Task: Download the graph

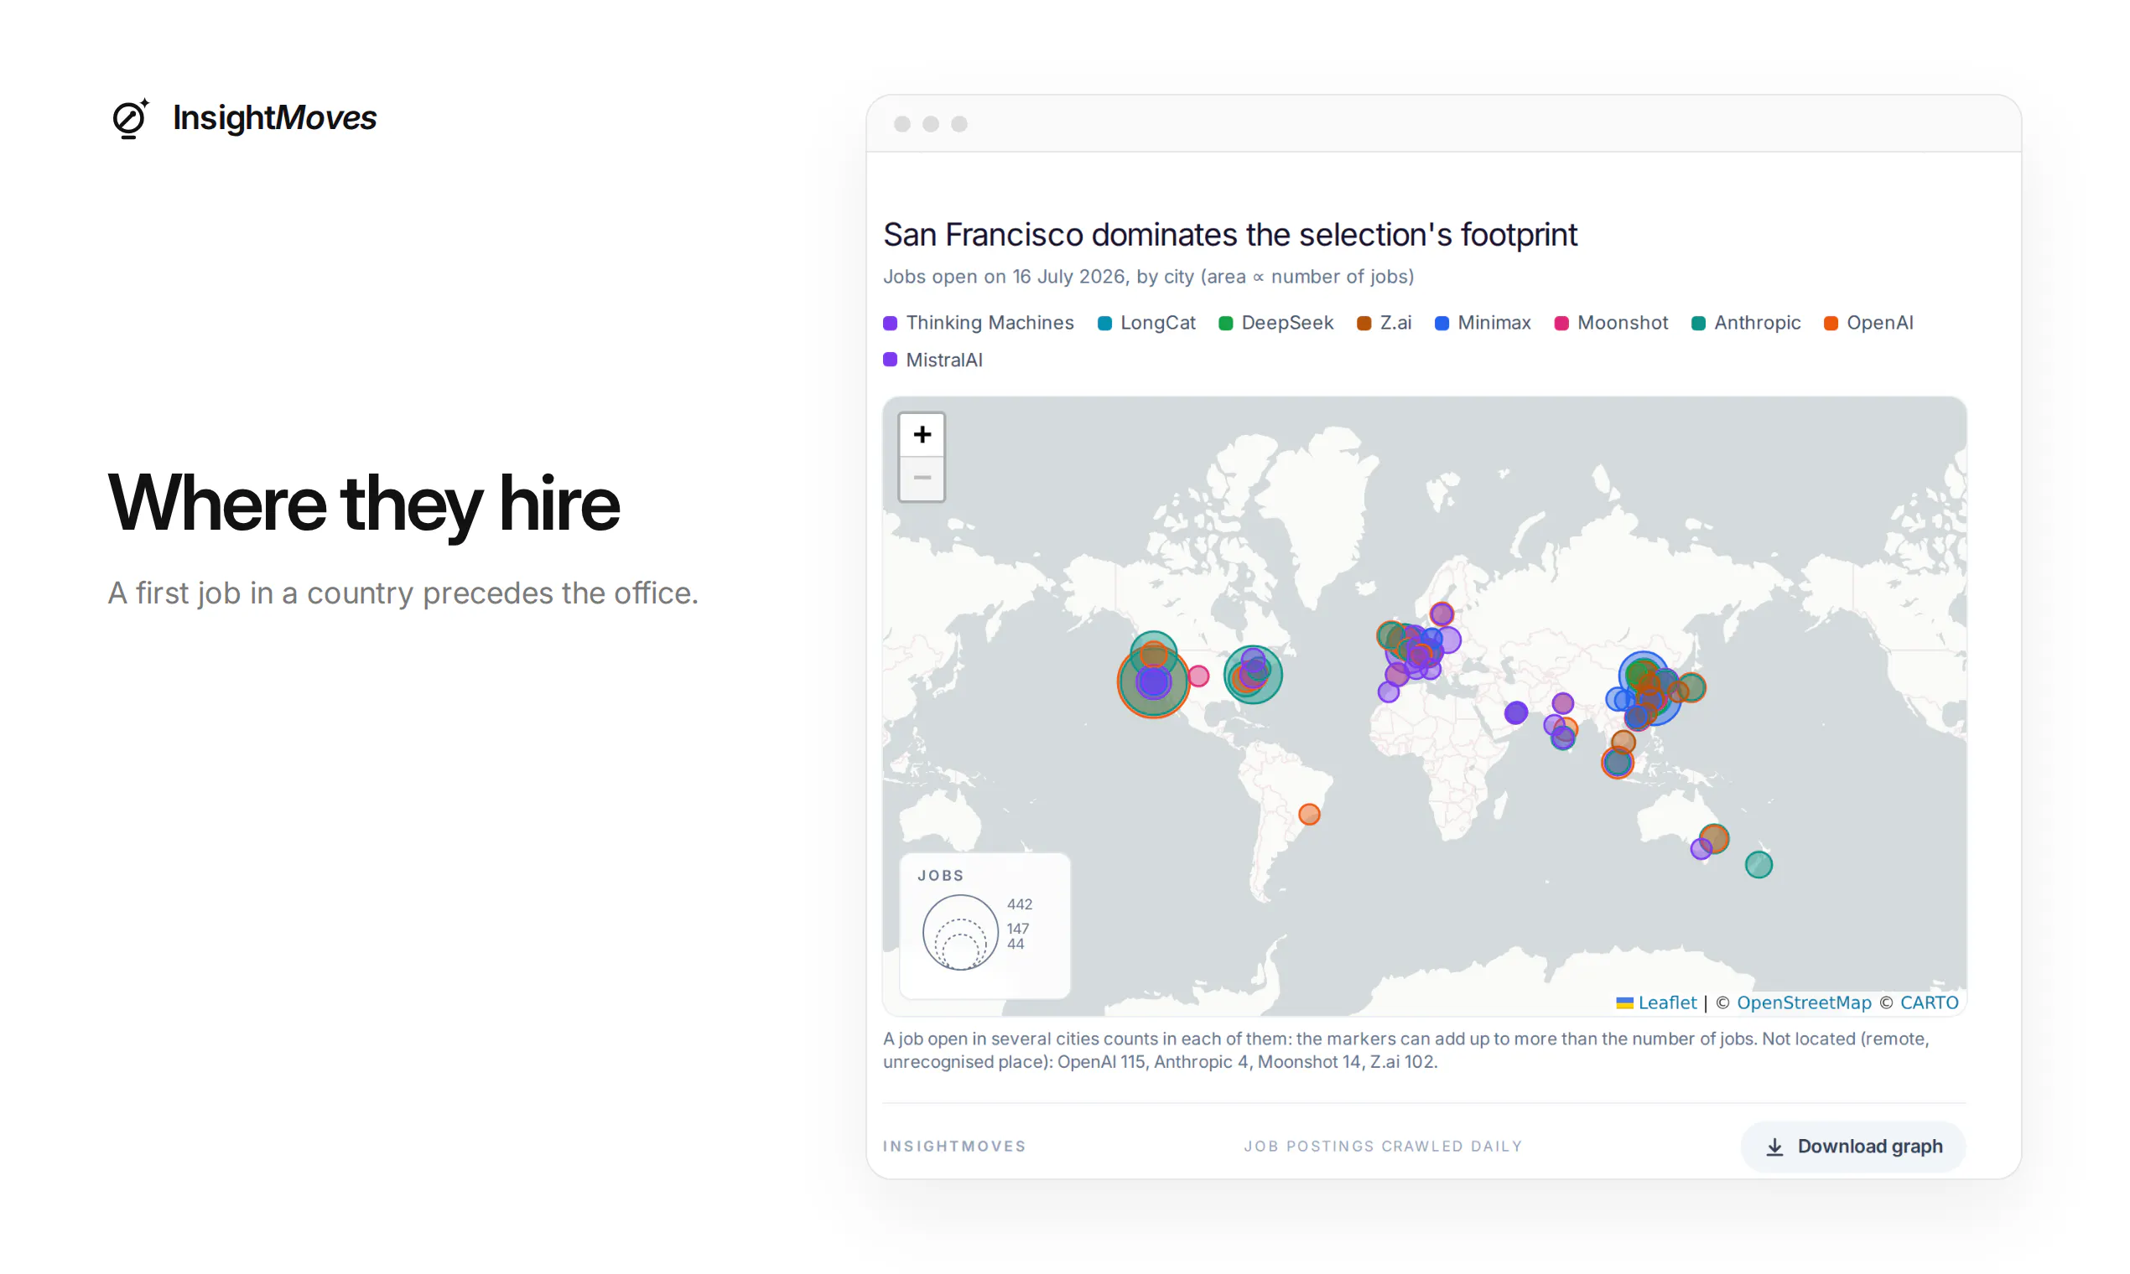Action: (1852, 1147)
